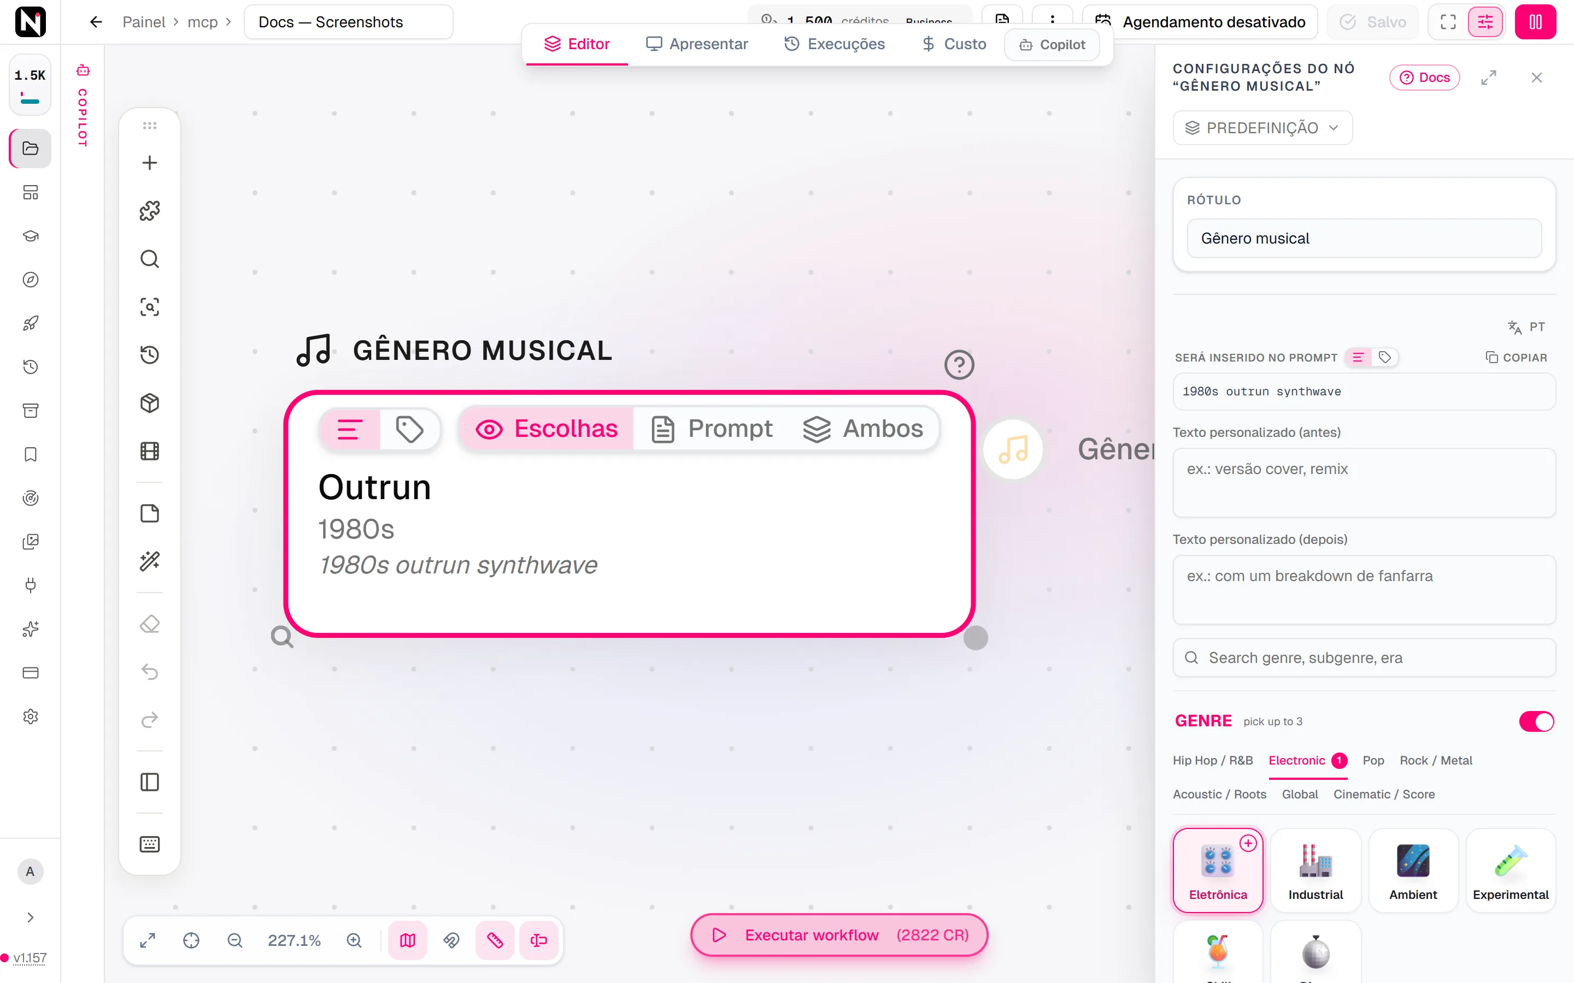Image resolution: width=1574 pixels, height=983 pixels.
Task: Open the PREDEFINIÇÃO dropdown
Action: point(1262,128)
